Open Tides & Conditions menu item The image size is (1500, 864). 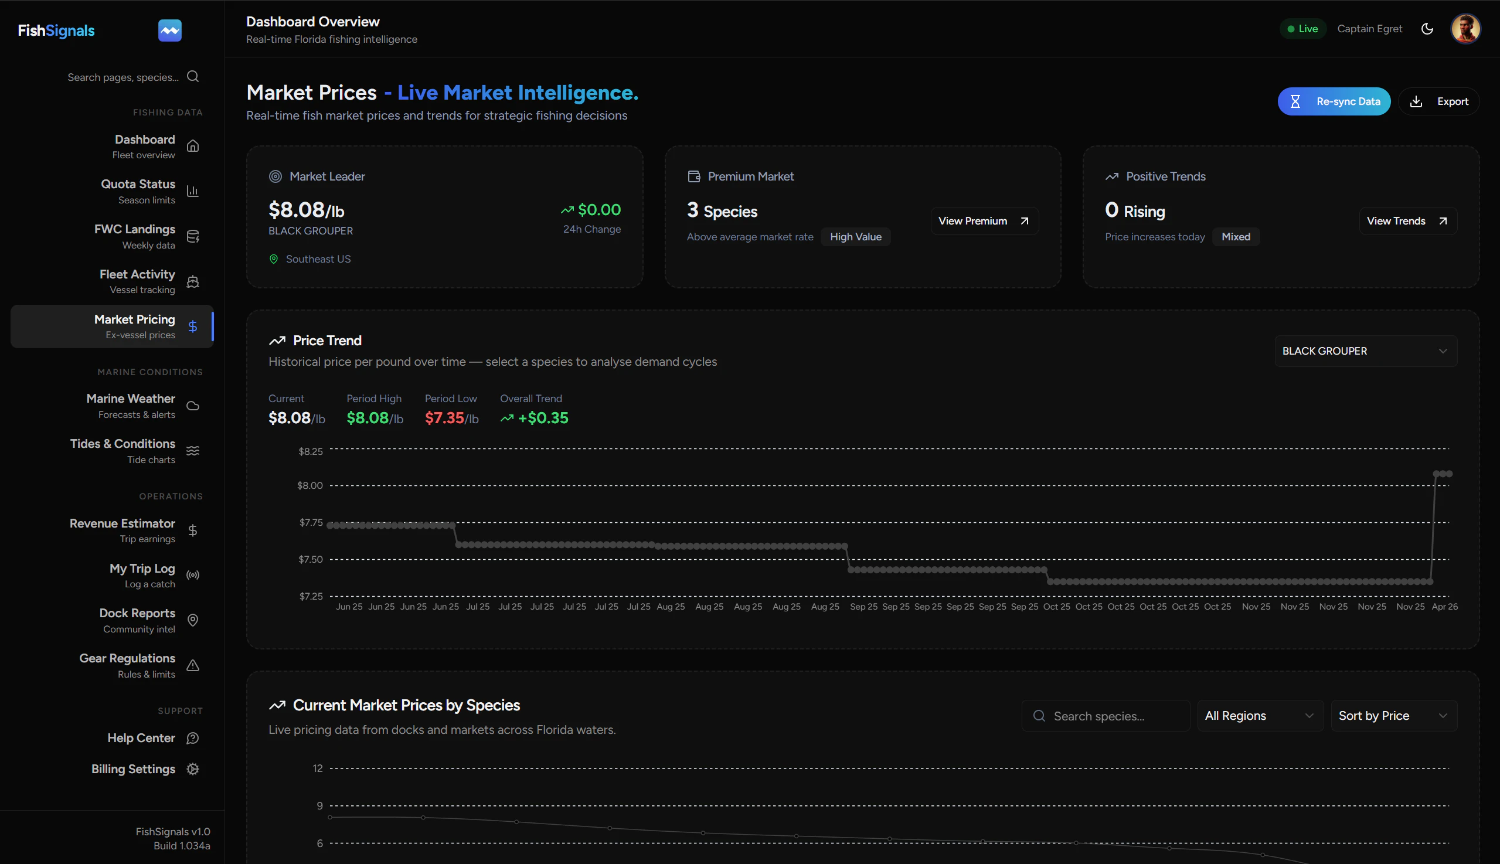(112, 451)
